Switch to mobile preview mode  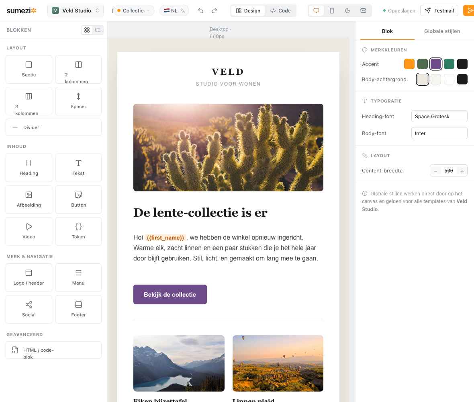(x=332, y=10)
